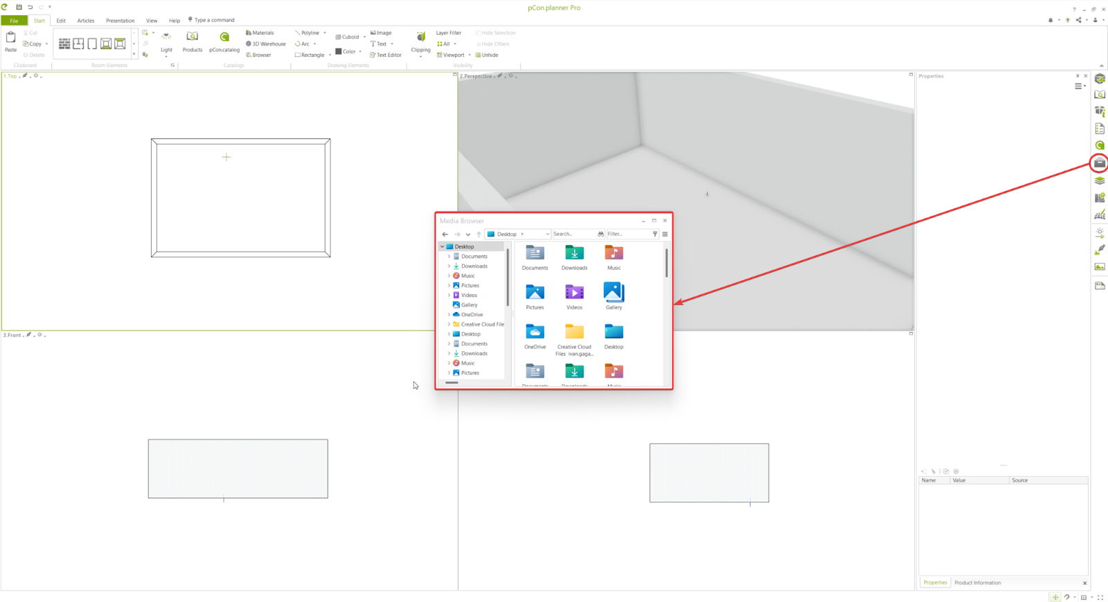Open pCon.catalog icon in right sidebar
This screenshot has height=602, width=1108.
tap(1100, 145)
